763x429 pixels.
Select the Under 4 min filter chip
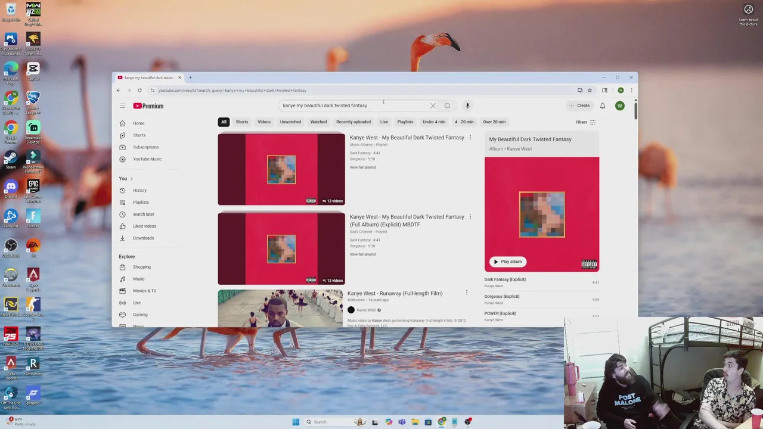tap(434, 122)
